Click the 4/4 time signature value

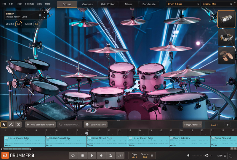135,157
